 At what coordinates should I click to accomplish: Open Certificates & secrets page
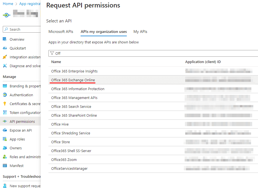25,104
